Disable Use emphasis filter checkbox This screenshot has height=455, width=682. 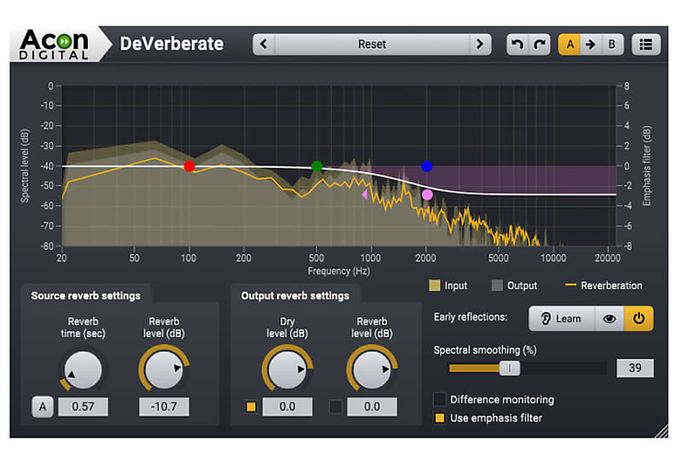pos(440,418)
